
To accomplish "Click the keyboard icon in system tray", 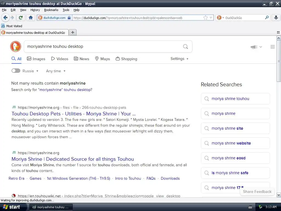I will click(x=250, y=207).
